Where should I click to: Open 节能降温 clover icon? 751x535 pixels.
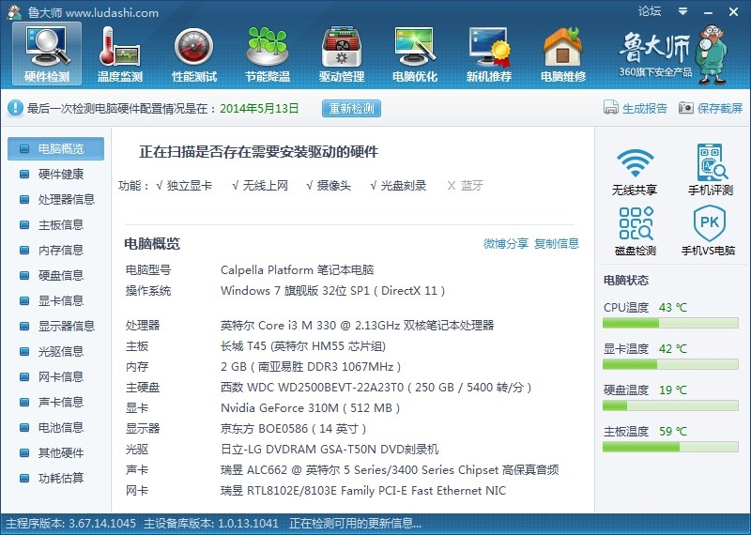click(268, 54)
